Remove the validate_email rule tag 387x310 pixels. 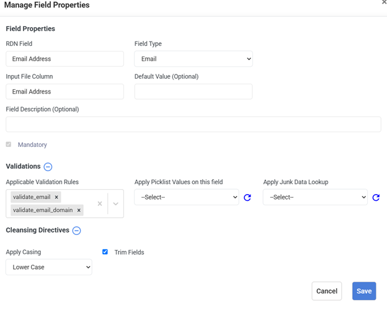pos(56,197)
